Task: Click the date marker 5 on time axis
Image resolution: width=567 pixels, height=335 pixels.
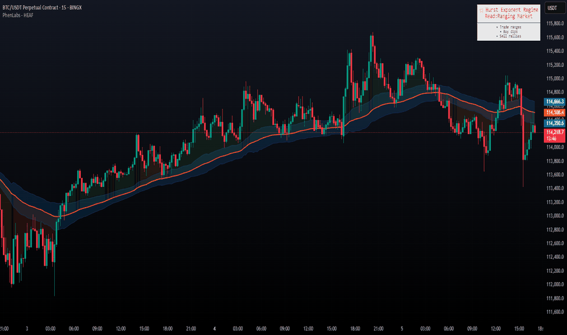Action: 402,329
